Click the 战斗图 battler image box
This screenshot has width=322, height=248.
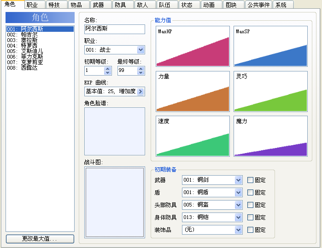[115, 202]
